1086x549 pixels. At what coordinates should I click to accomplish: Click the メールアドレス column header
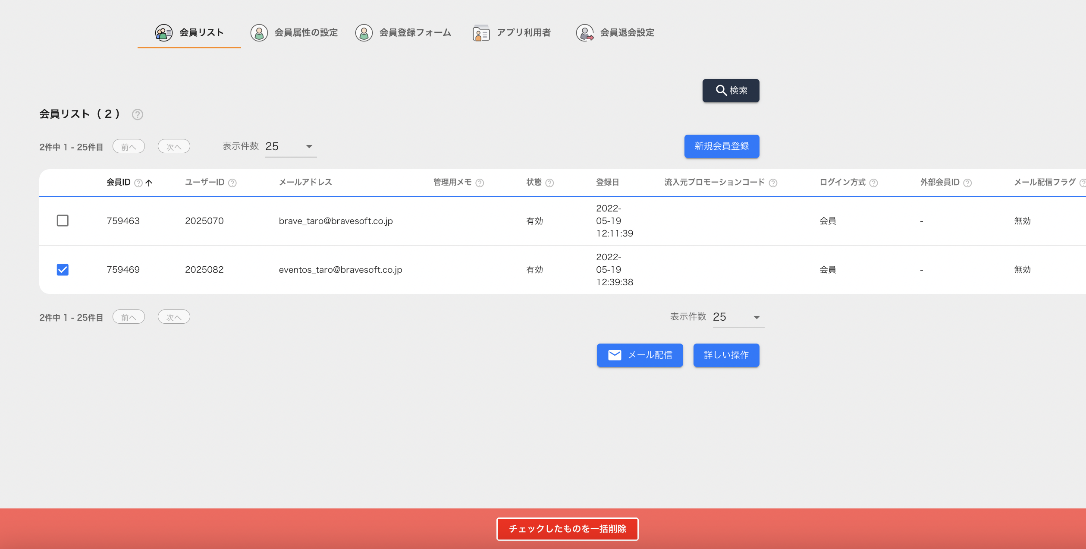(x=305, y=183)
